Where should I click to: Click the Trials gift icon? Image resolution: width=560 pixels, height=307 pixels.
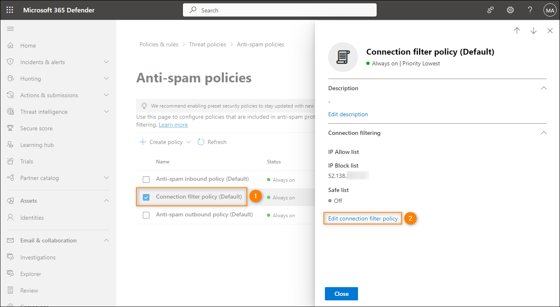click(11, 161)
